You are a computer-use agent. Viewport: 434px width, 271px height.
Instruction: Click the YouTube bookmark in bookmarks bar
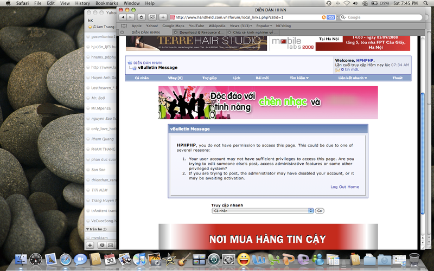click(196, 25)
